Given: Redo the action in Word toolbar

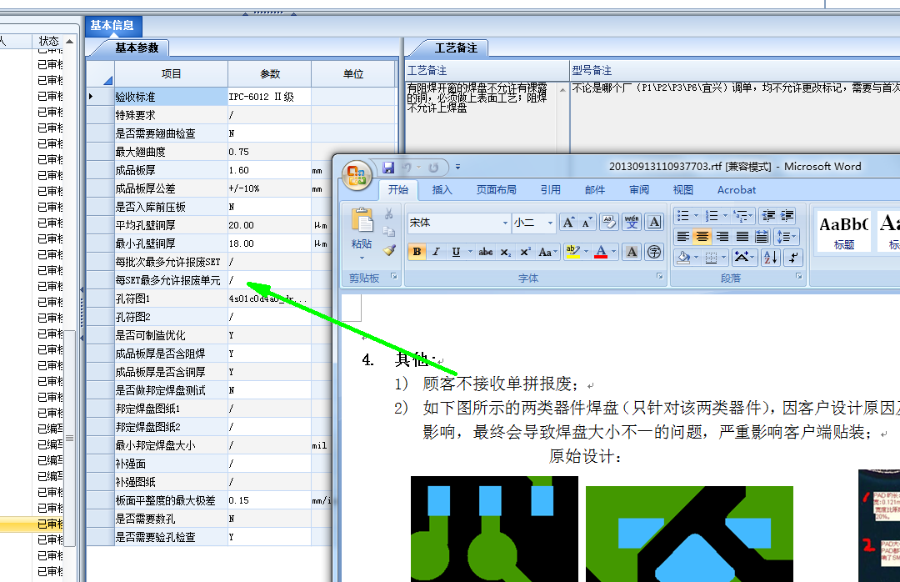Looking at the screenshot, I should 433,168.
